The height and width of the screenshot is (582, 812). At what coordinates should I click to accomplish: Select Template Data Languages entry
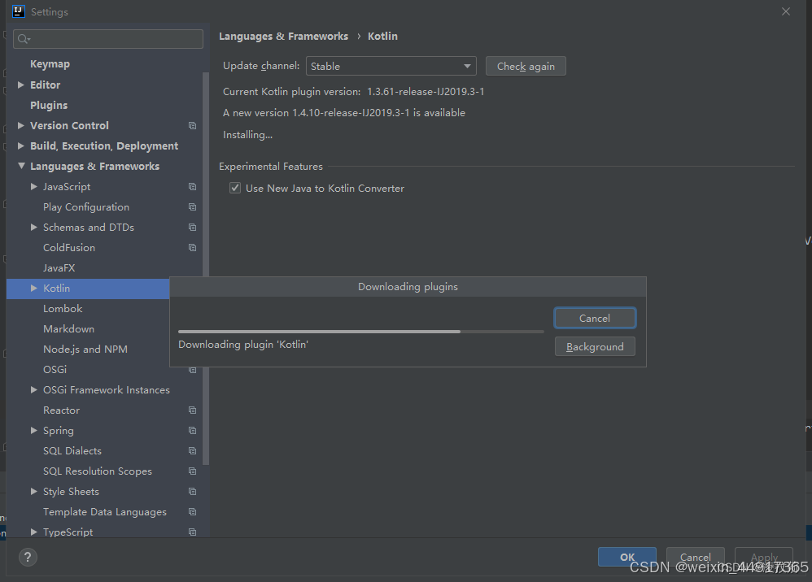(x=105, y=512)
